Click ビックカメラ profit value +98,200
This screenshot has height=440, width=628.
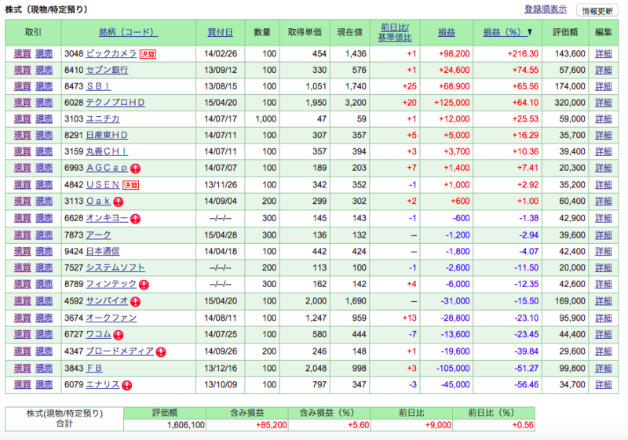pos(455,53)
